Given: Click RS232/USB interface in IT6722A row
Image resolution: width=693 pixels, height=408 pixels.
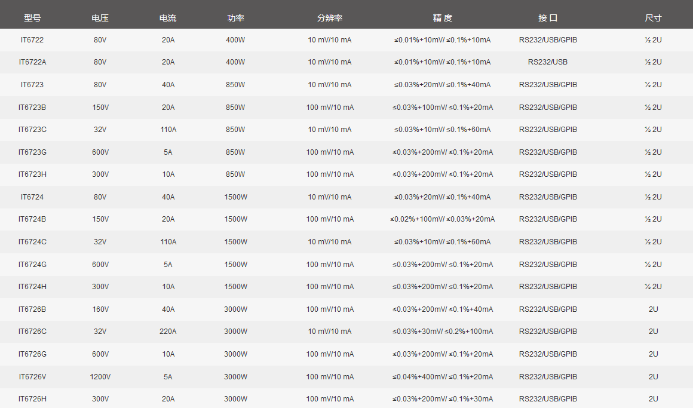Looking at the screenshot, I should [x=548, y=62].
